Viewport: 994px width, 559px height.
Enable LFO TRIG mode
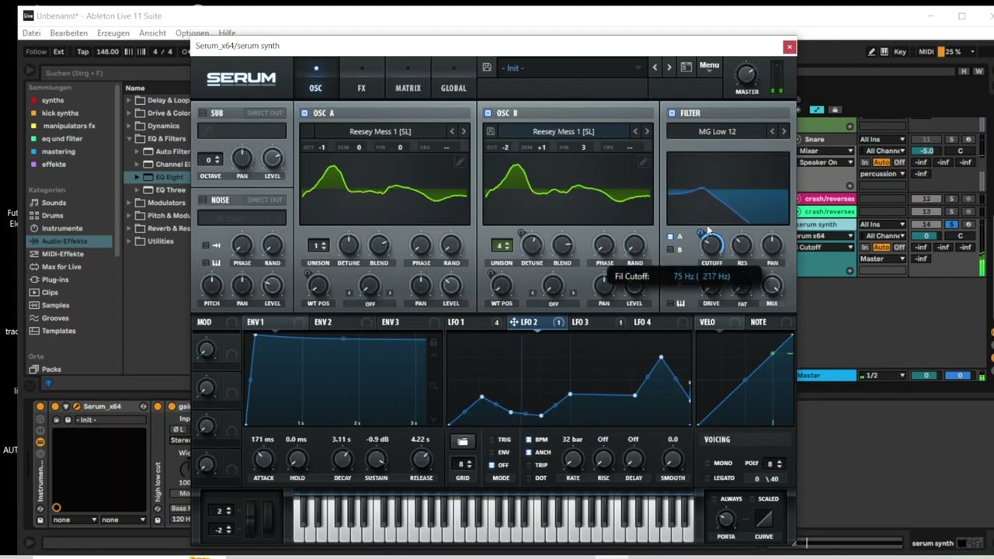[x=492, y=439]
